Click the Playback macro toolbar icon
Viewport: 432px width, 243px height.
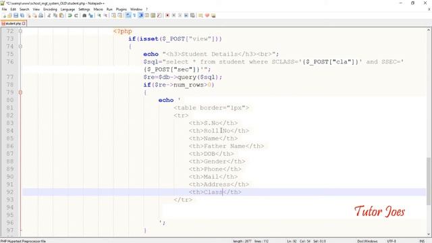[180, 16]
